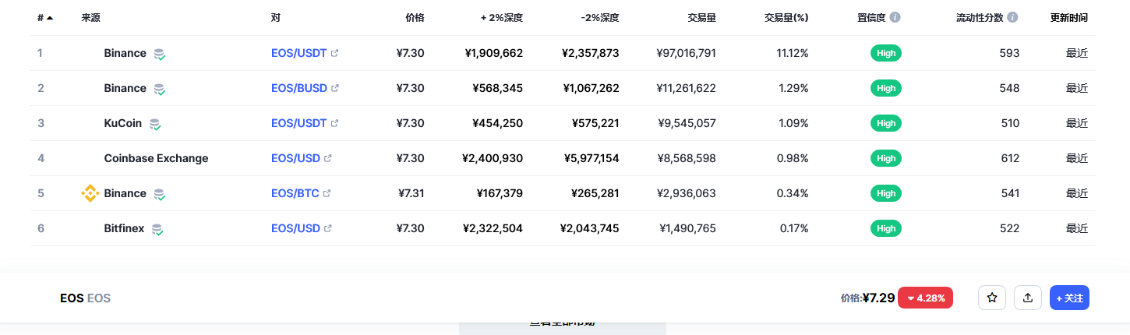Image resolution: width=1130 pixels, height=335 pixels.
Task: Open external link icon for Bitfinex EOS/USD
Action: coord(328,229)
